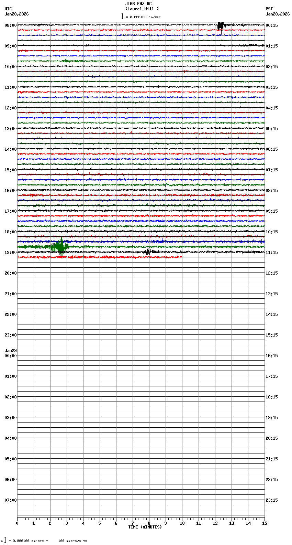Click the 13:00 UTC row label
This screenshot has height=545, width=292.
(x=11, y=129)
